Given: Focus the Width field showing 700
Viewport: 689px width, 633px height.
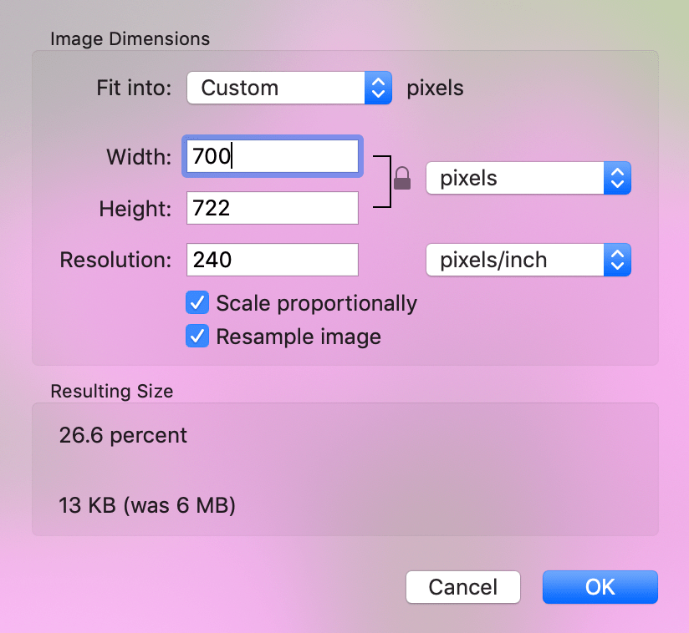Looking at the screenshot, I should [x=273, y=156].
